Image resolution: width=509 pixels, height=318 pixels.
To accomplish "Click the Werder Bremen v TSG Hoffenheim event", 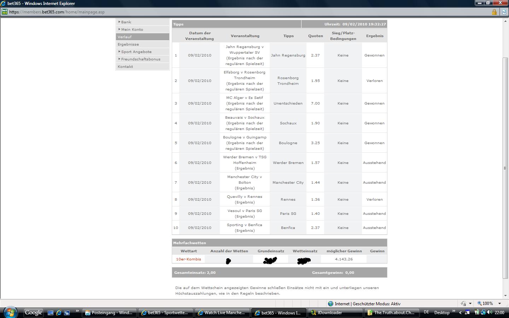I will 245,163.
